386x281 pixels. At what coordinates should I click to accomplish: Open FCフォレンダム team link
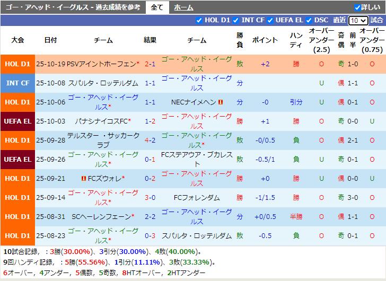(x=196, y=197)
